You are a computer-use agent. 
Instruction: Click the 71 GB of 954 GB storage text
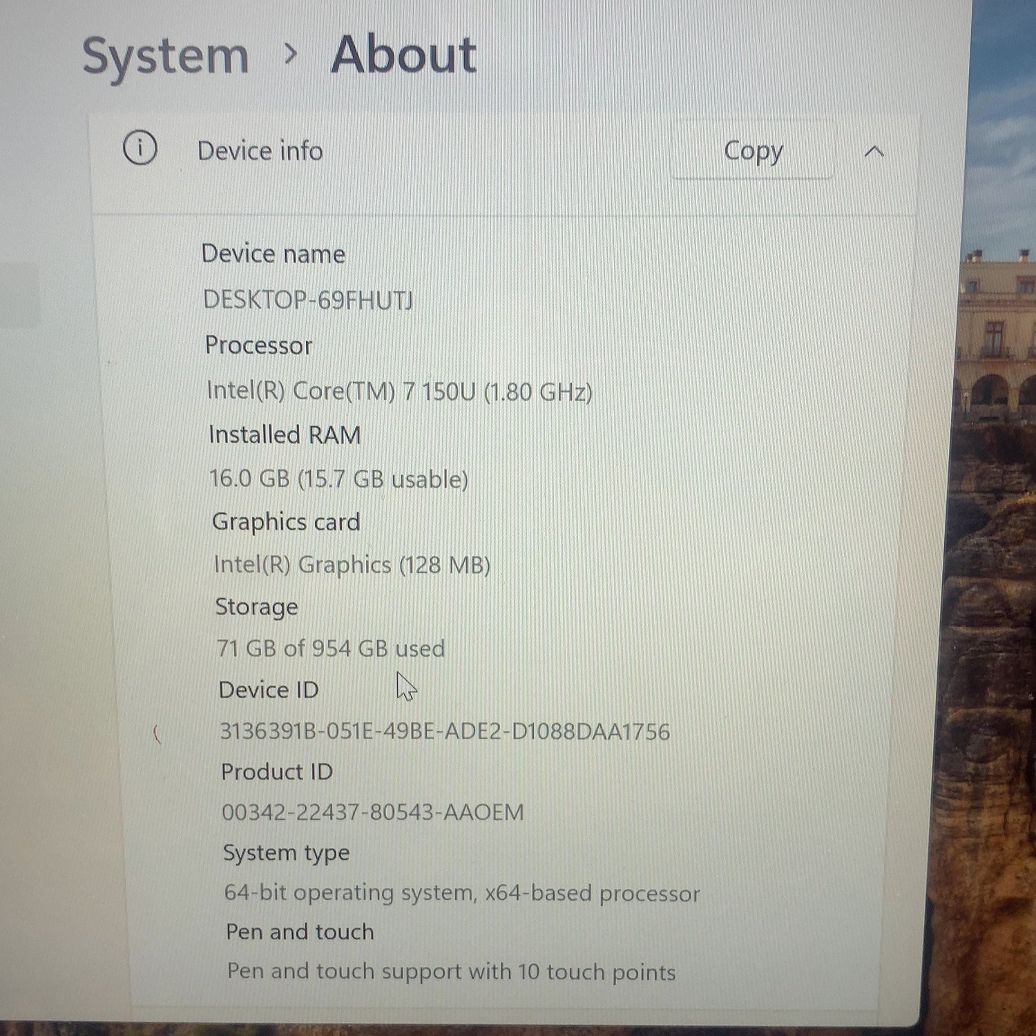pos(331,648)
